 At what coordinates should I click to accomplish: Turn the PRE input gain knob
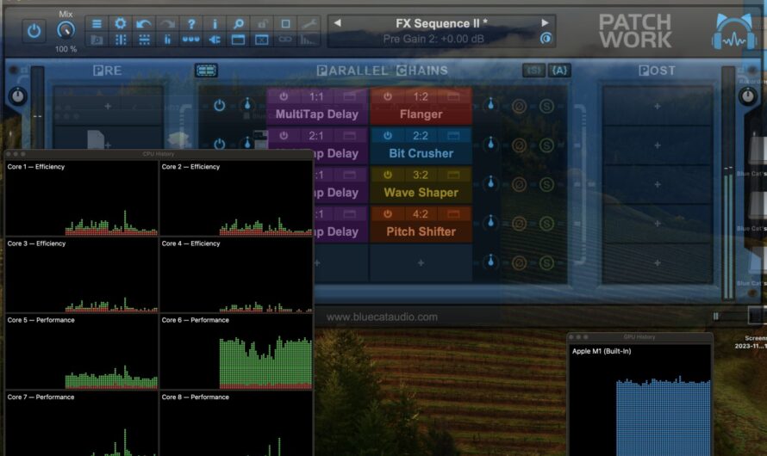pyautogui.click(x=17, y=96)
